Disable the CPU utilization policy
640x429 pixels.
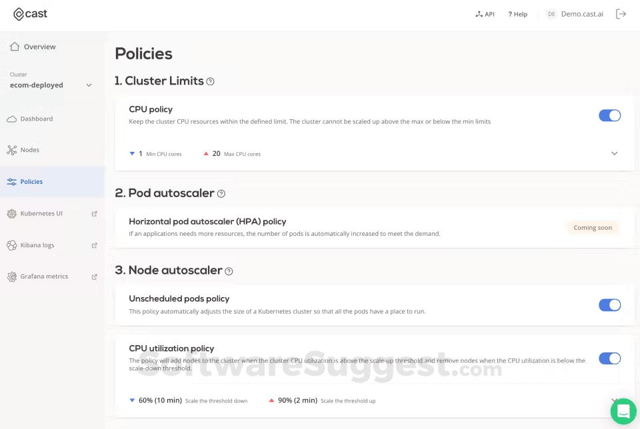coord(609,358)
